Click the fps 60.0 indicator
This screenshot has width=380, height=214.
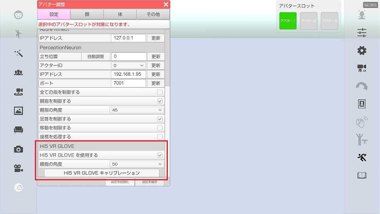(370, 5)
